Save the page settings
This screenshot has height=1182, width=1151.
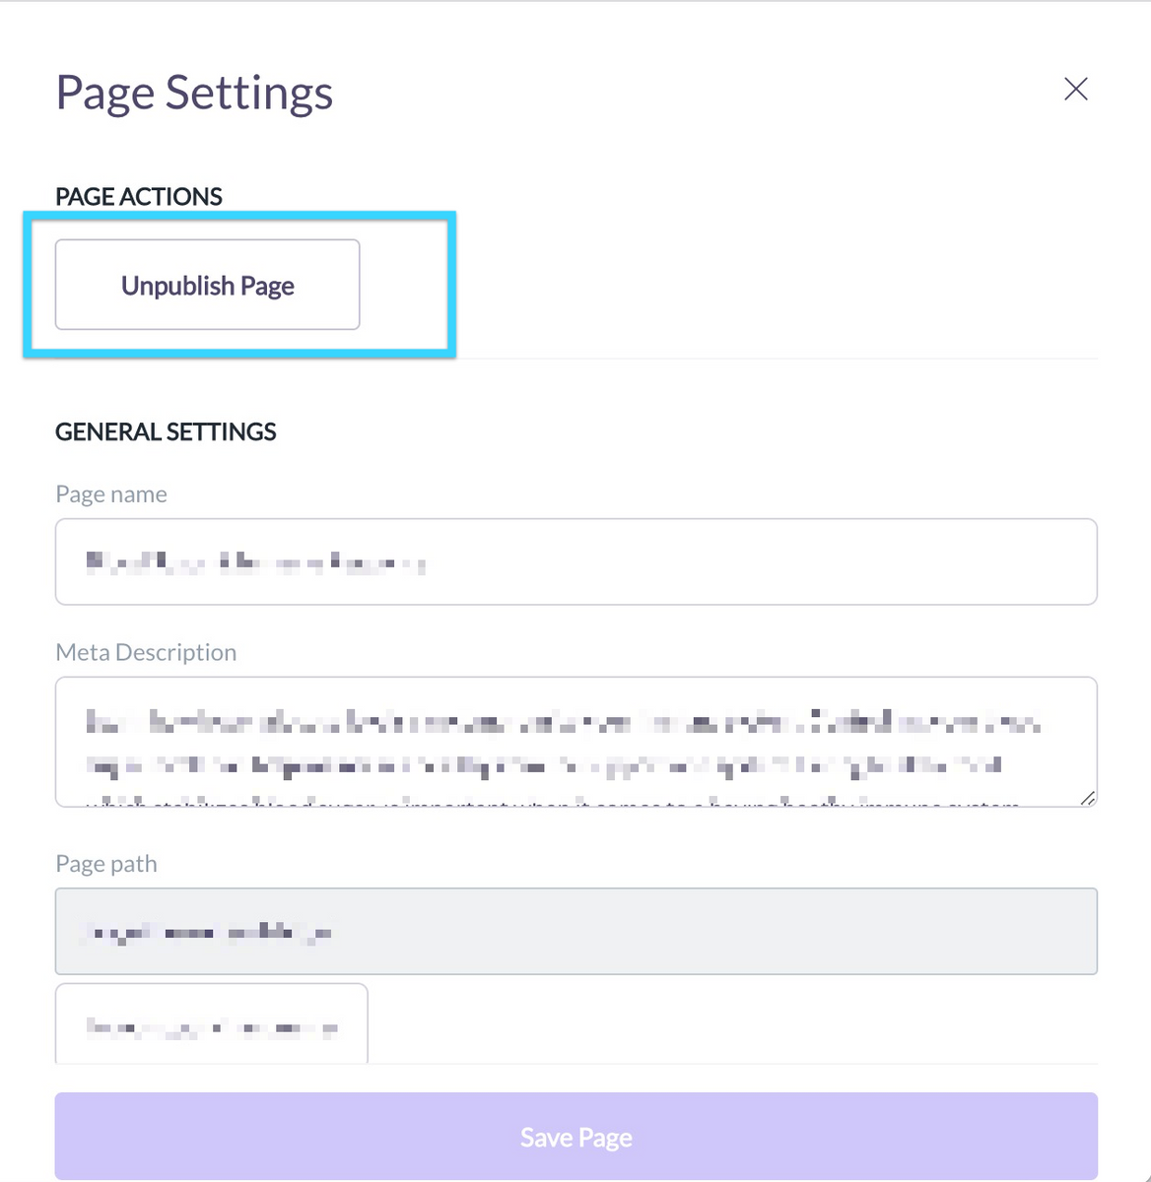(x=575, y=1137)
